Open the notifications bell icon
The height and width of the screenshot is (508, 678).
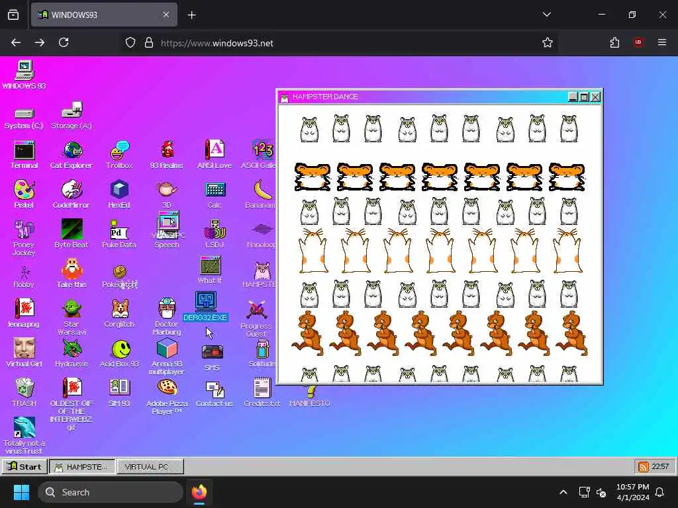click(x=660, y=492)
